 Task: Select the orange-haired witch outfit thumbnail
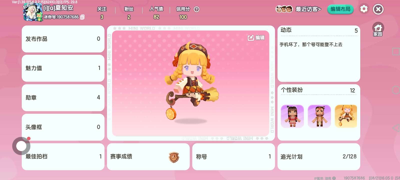(x=346, y=116)
